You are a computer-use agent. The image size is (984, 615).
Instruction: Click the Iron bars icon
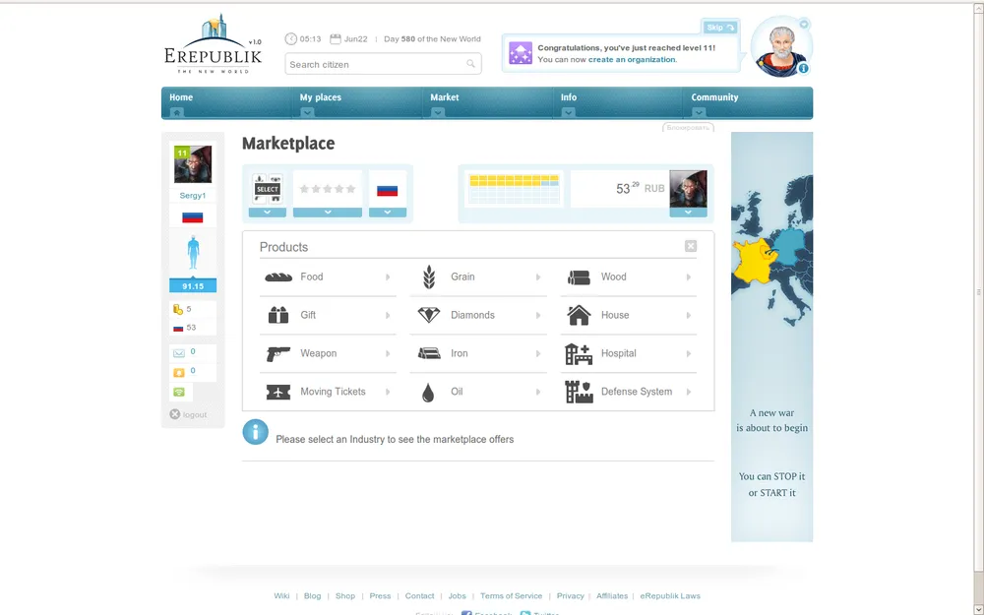[429, 353]
